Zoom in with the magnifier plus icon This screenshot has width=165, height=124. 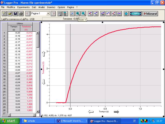(78, 13)
